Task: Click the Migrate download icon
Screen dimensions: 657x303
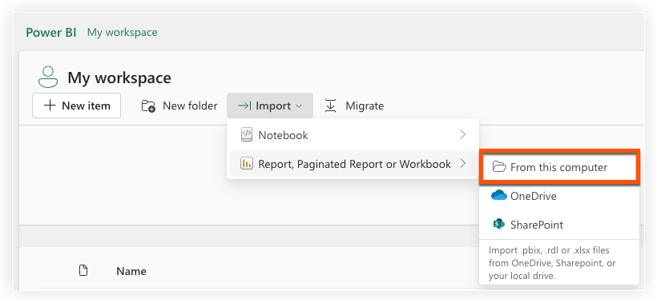Action: (331, 106)
